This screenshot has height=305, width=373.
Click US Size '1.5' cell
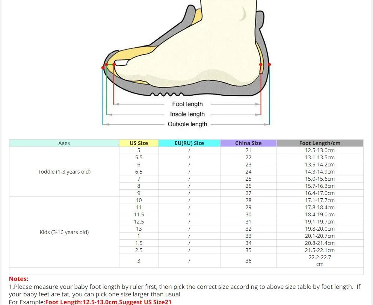tap(139, 243)
